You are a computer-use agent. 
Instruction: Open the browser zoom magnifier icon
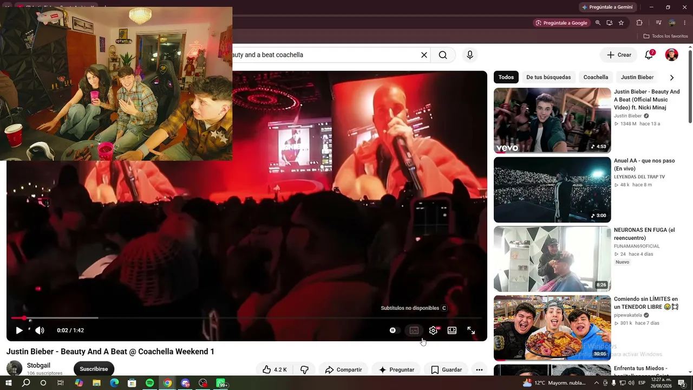(x=598, y=23)
